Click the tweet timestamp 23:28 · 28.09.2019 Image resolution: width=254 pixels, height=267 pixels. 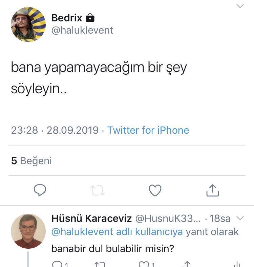pyautogui.click(x=55, y=130)
